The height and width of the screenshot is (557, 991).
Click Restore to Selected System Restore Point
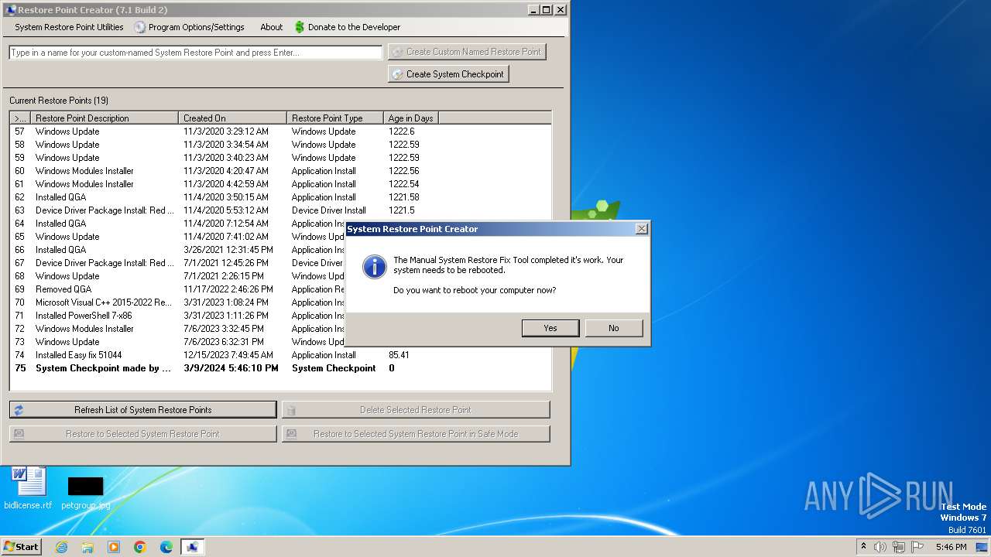[142, 434]
